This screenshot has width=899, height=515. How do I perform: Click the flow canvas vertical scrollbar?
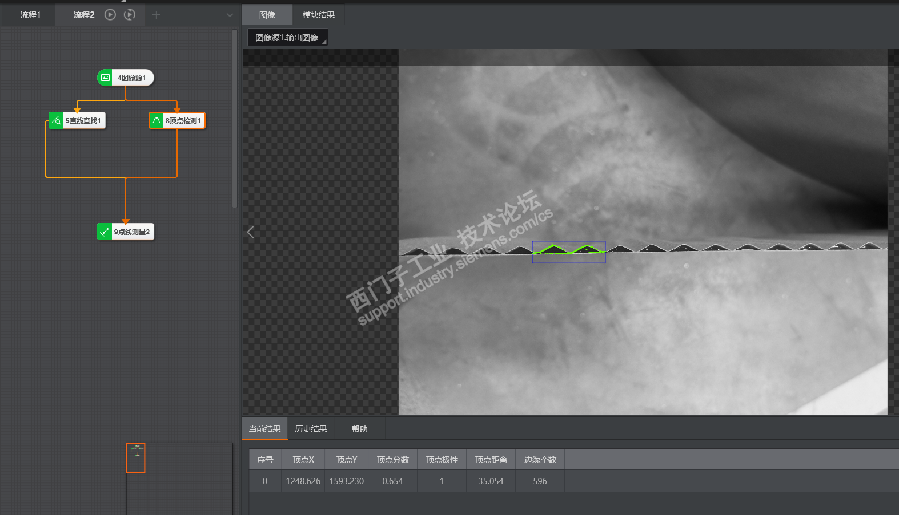pyautogui.click(x=234, y=120)
